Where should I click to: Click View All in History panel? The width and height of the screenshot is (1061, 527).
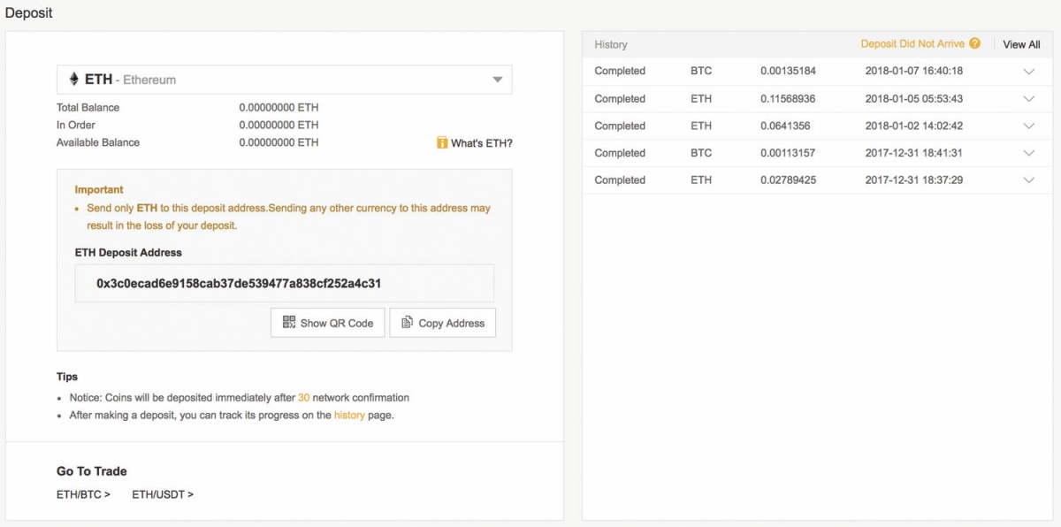(1021, 44)
